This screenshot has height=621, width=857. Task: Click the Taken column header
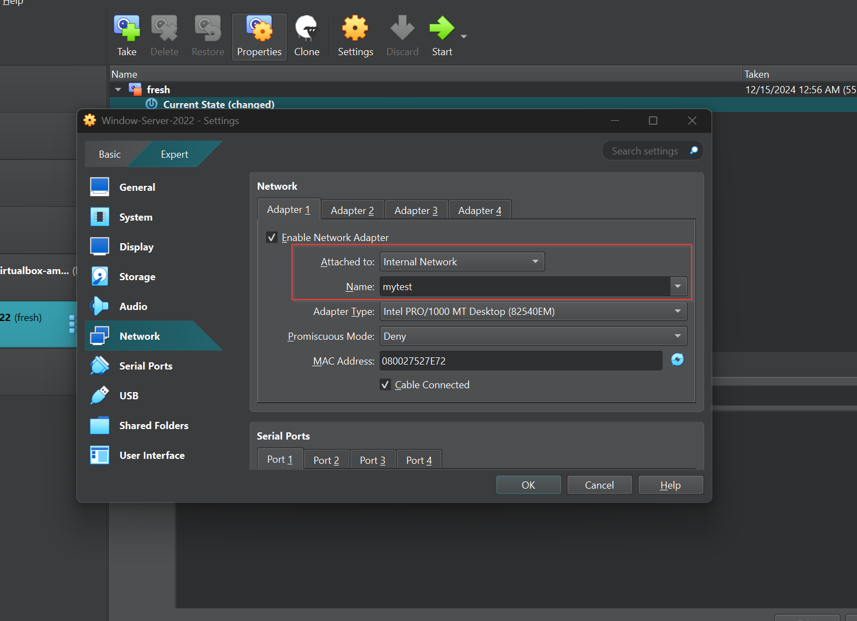799,74
